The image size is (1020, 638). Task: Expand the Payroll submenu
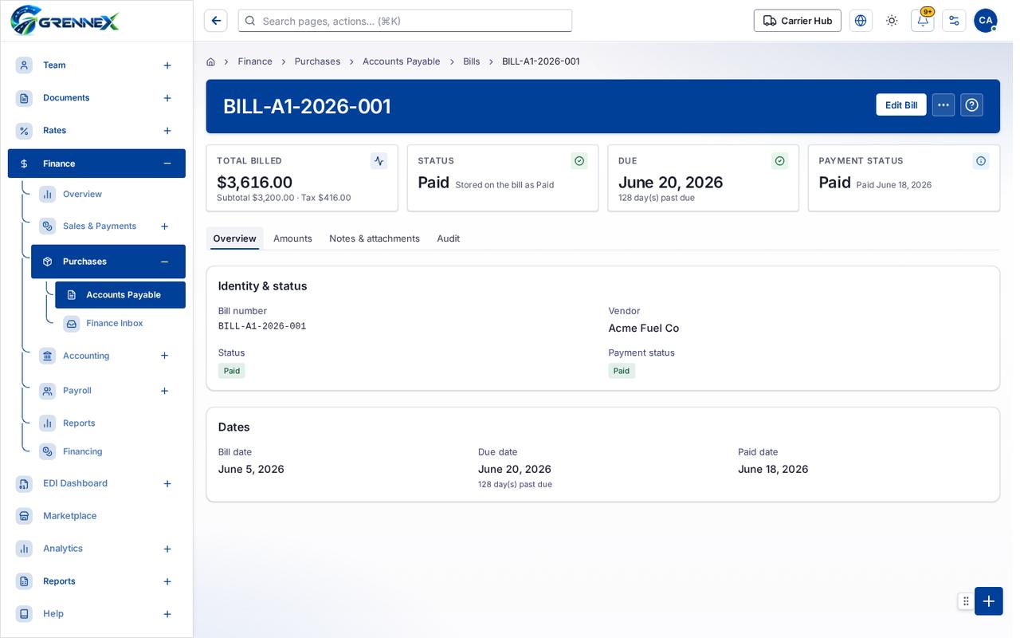(164, 391)
